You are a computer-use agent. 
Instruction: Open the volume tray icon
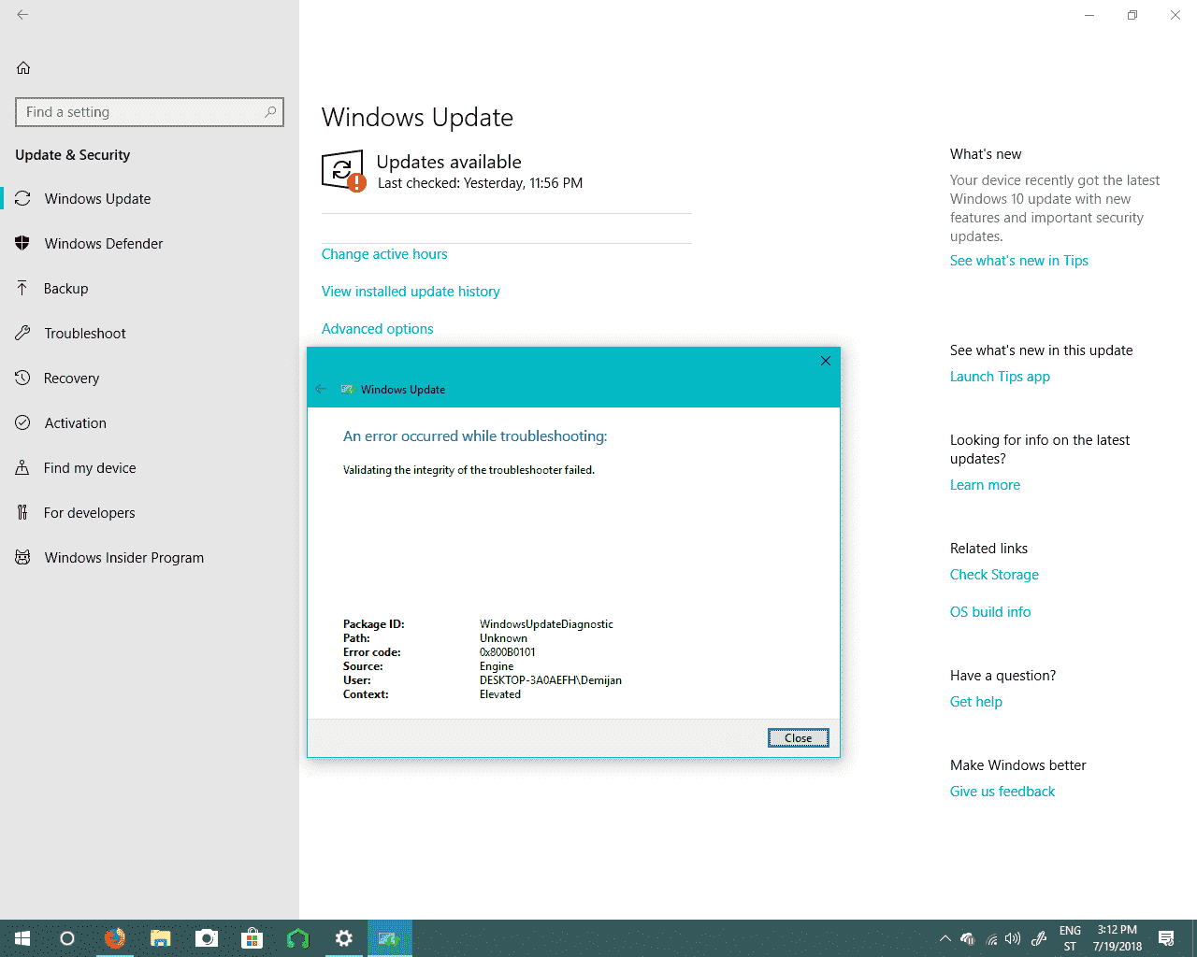click(x=1013, y=938)
